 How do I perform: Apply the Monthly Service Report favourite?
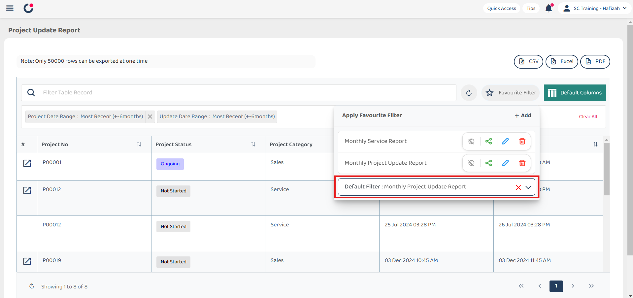click(376, 141)
